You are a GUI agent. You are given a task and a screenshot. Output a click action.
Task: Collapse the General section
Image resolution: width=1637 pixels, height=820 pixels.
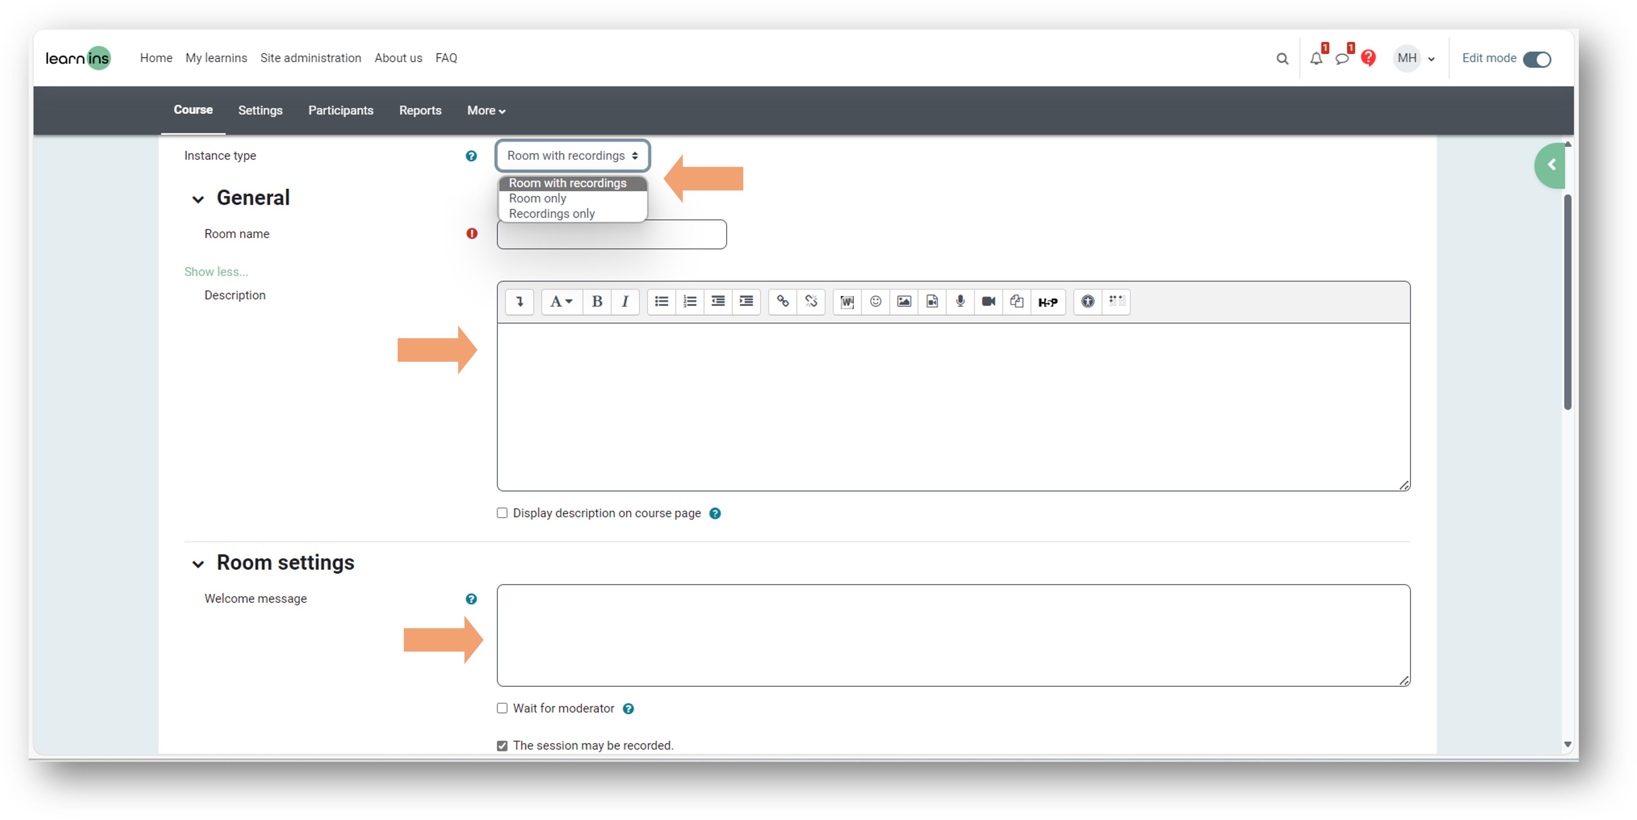pos(198,199)
